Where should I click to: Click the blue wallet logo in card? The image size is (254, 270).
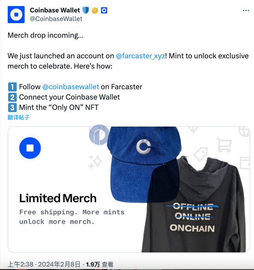(x=30, y=148)
